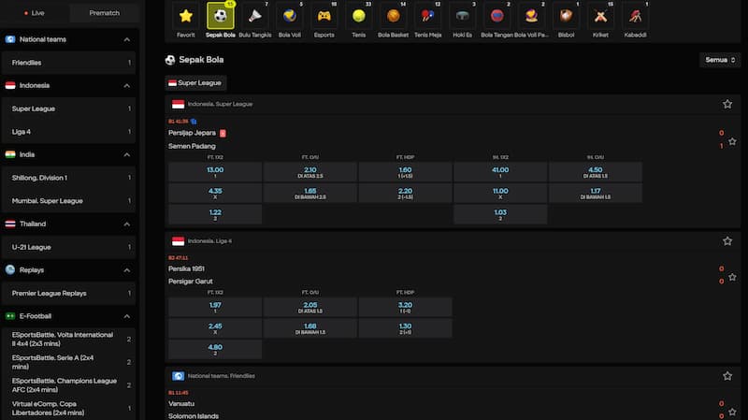Select the Favorit star icon

pyautogui.click(x=186, y=17)
